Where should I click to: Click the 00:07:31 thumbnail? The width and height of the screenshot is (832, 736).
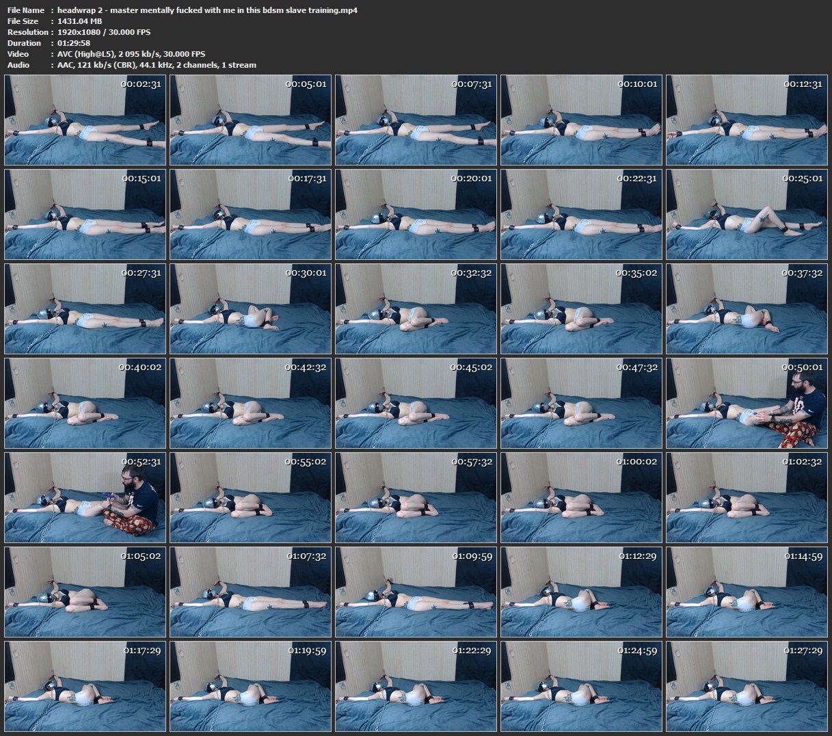pos(416,120)
